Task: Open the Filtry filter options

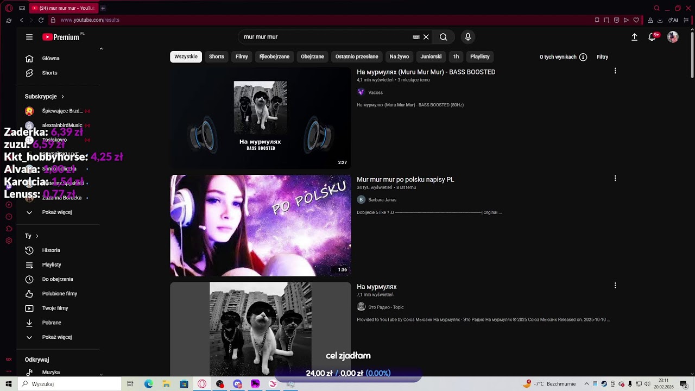Action: [x=602, y=57]
